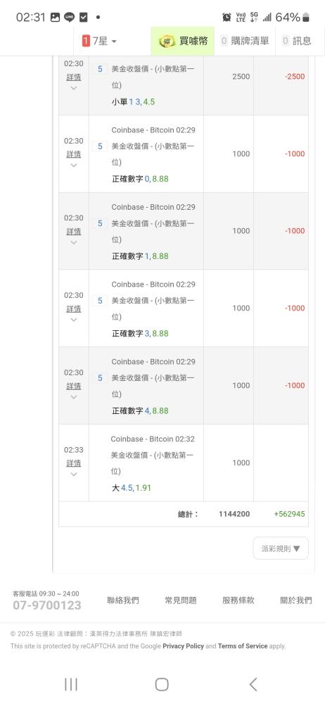325x704 pixels.
Task: Open the 聯絡我們 contact link
Action: coord(123,601)
